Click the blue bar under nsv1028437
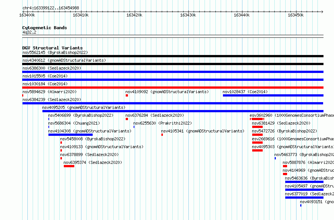Image resolution: width=334 pixels, height=220 pixels. [x=273, y=95]
